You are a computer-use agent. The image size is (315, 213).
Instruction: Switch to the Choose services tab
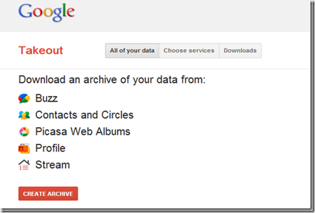(x=189, y=50)
